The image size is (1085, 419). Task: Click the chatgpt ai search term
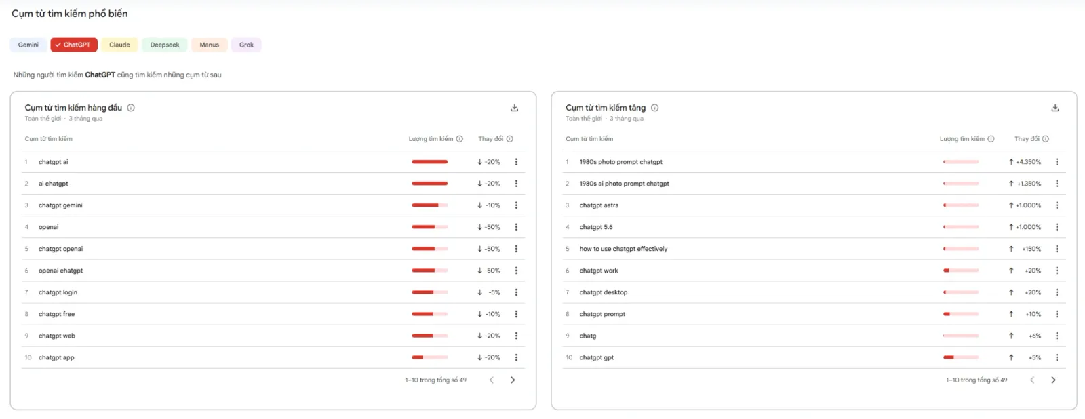pos(54,162)
